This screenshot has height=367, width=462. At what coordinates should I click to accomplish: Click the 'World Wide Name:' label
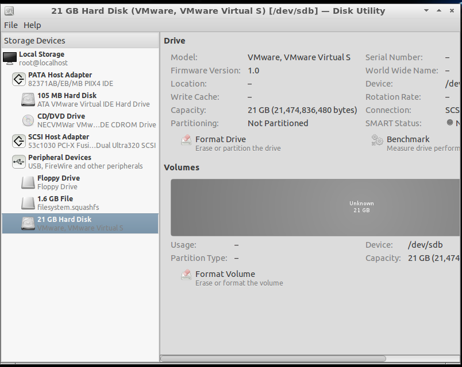click(x=402, y=71)
